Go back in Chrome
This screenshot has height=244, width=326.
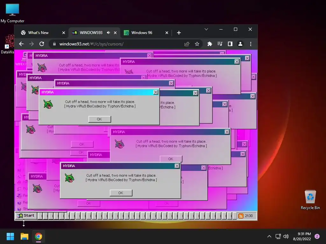pos(21,44)
